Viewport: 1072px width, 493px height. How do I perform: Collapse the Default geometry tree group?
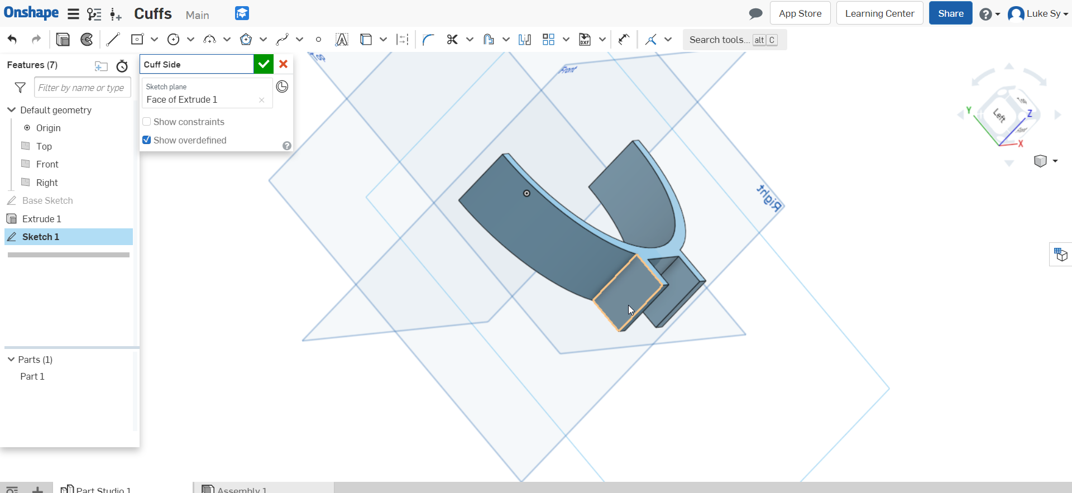[11, 110]
